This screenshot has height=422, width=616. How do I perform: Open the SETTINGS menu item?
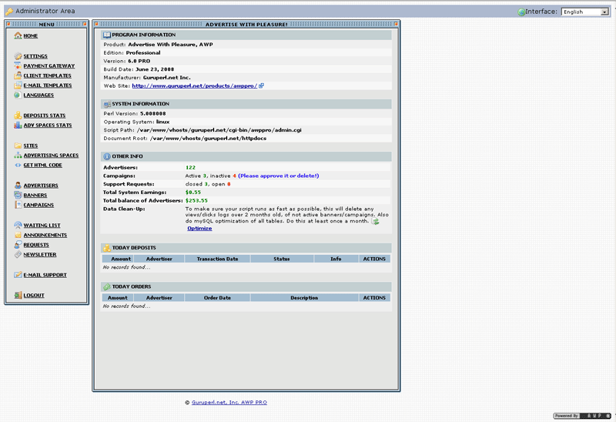coord(35,56)
